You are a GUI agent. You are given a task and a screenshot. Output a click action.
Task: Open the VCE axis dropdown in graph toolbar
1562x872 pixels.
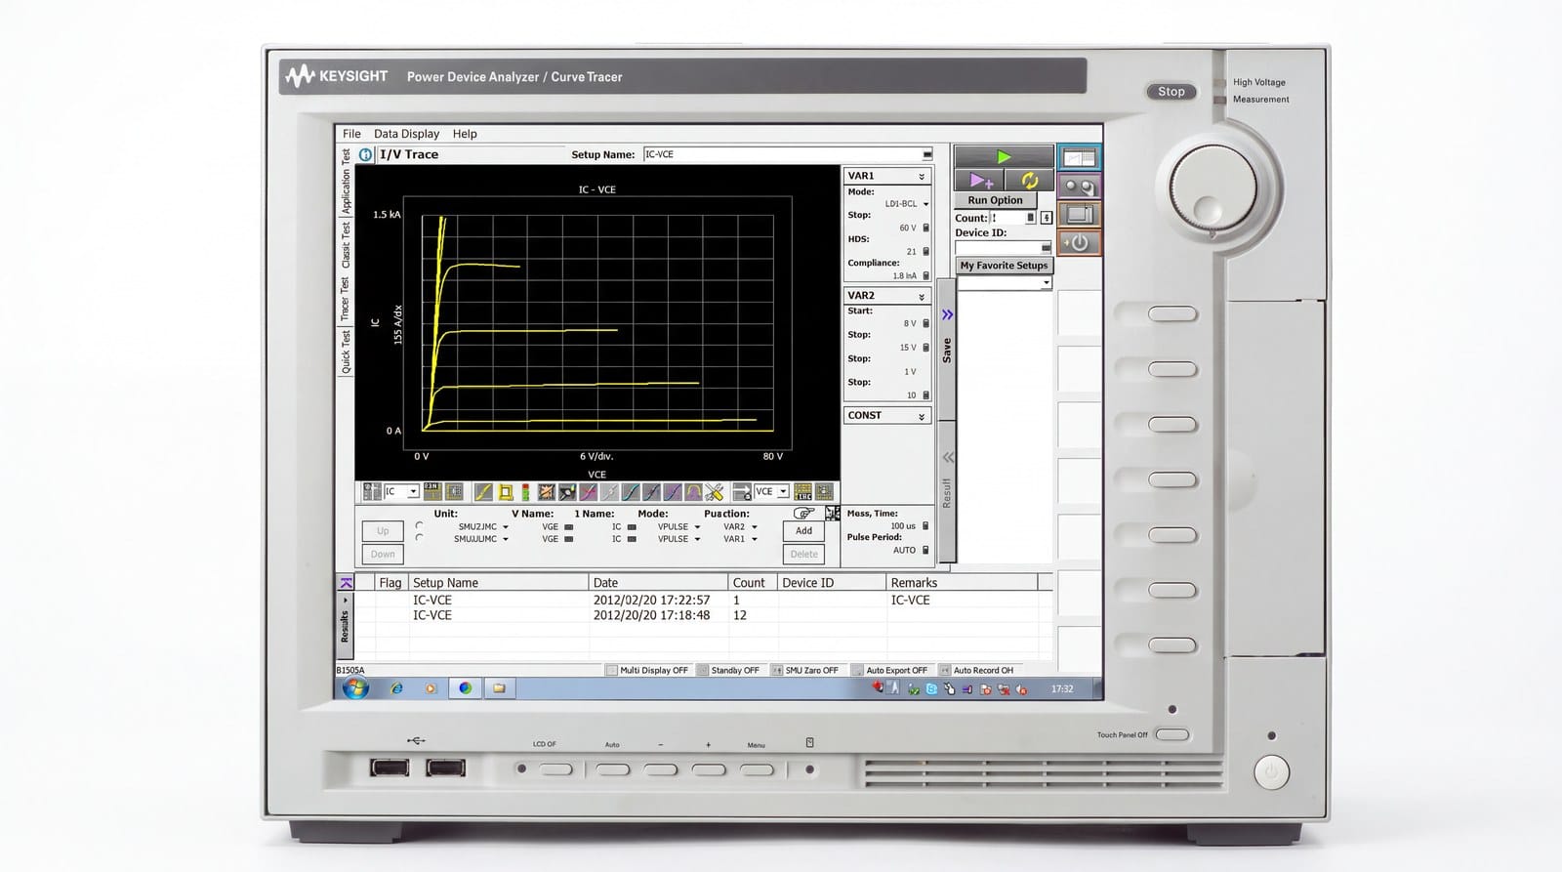tap(782, 492)
